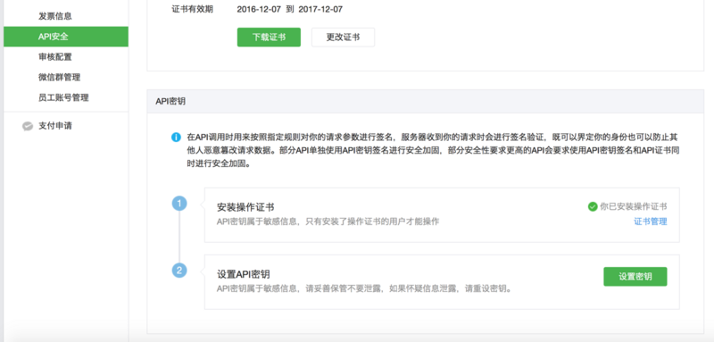The width and height of the screenshot is (714, 342).
Task: Click the API signing explanation paragraph
Action: click(x=433, y=151)
